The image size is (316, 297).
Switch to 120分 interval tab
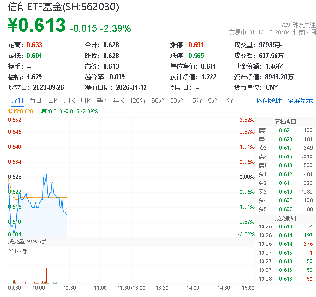[138, 100]
